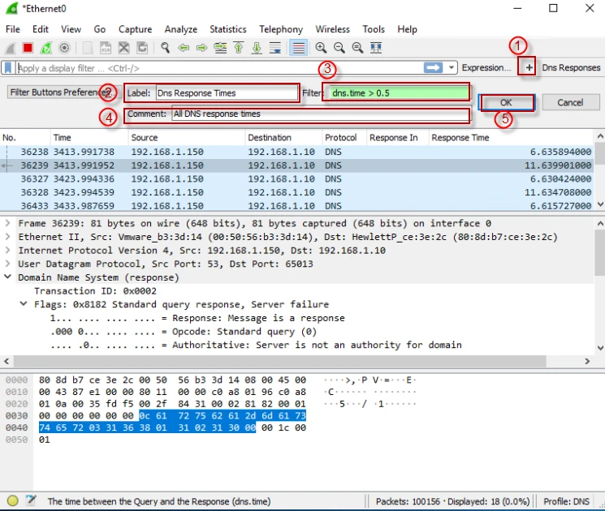Add a filter button with plus icon
The height and width of the screenshot is (511, 605).
[529, 68]
